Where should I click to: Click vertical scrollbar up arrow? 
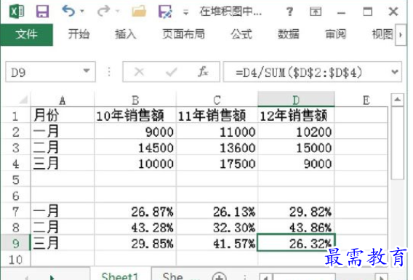[397, 100]
